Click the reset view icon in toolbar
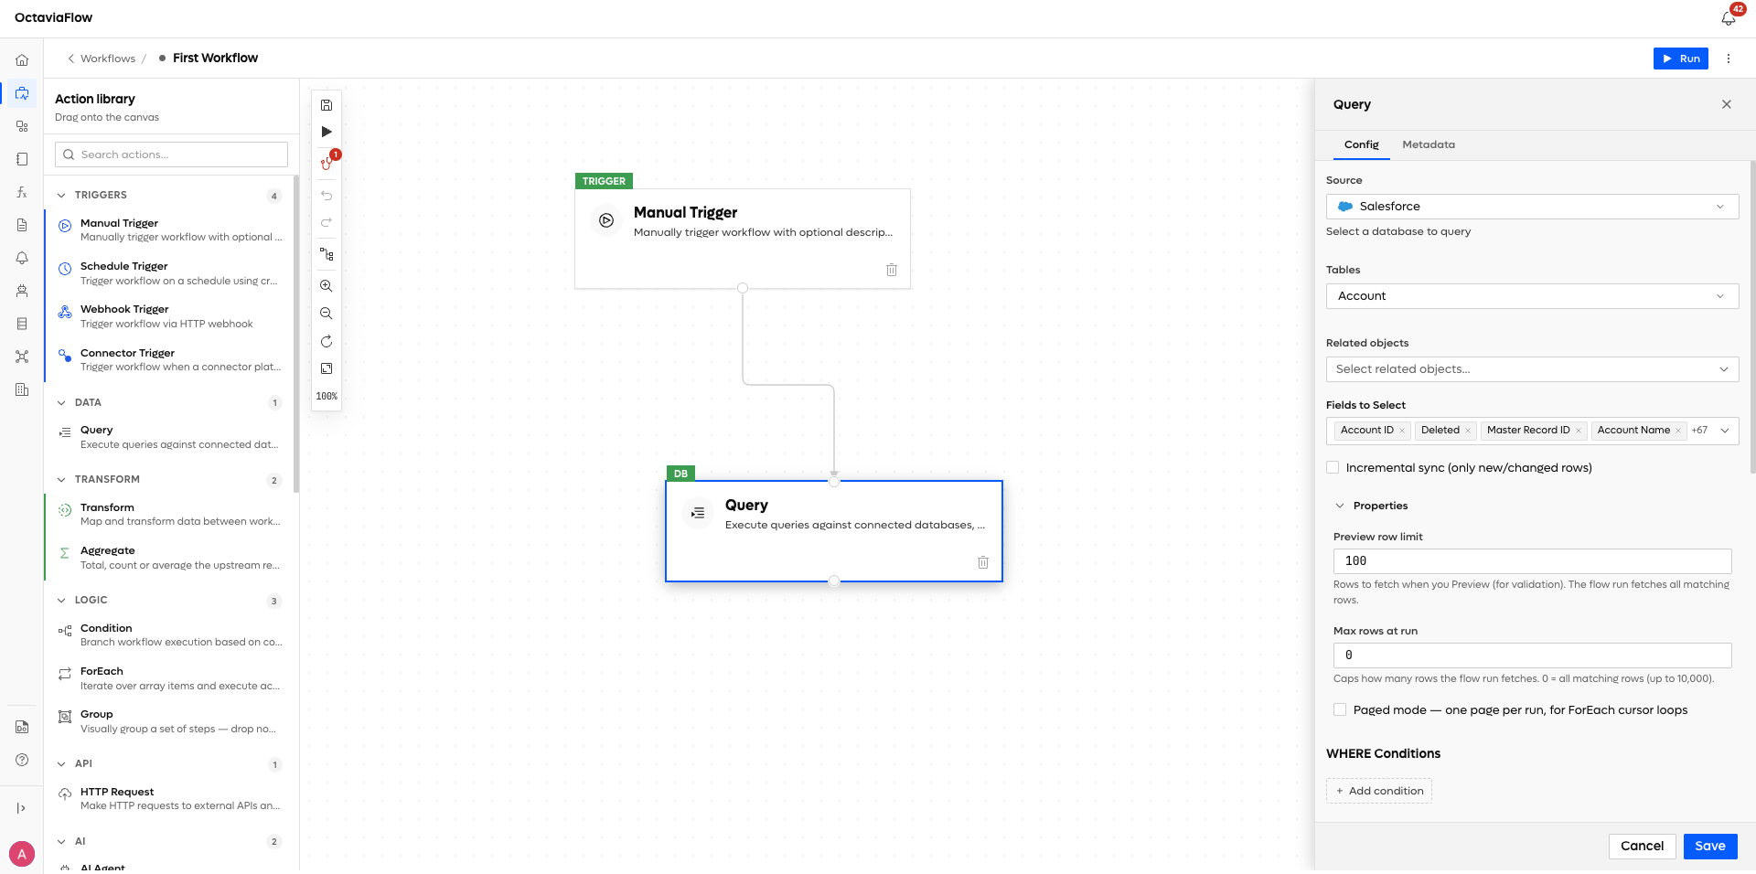This screenshot has height=874, width=1756. 327,341
